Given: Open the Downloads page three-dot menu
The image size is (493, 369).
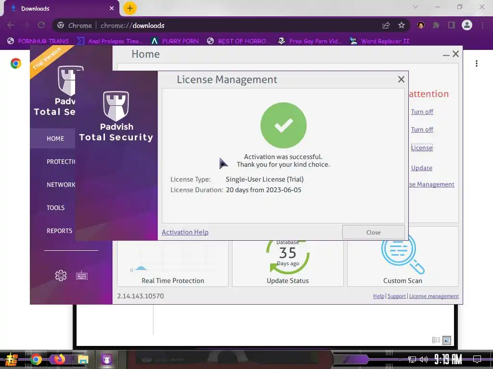Looking at the screenshot, I should [x=477, y=63].
